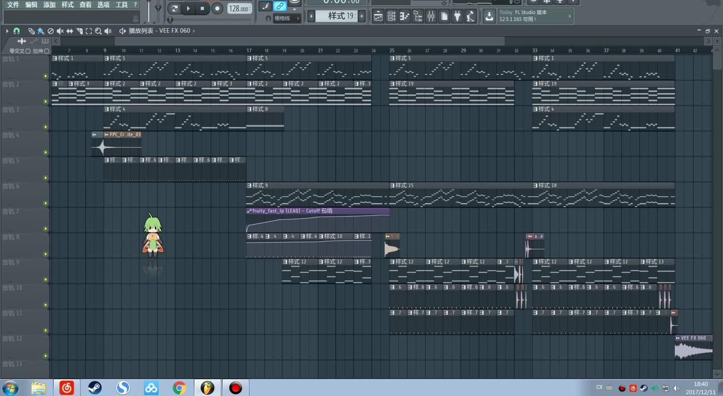The width and height of the screenshot is (723, 396).
Task: Open the plugin picker plug icon
Action: [x=457, y=17]
